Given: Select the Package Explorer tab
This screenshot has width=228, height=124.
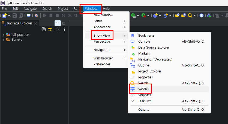Looking at the screenshot, I should (x=20, y=23).
